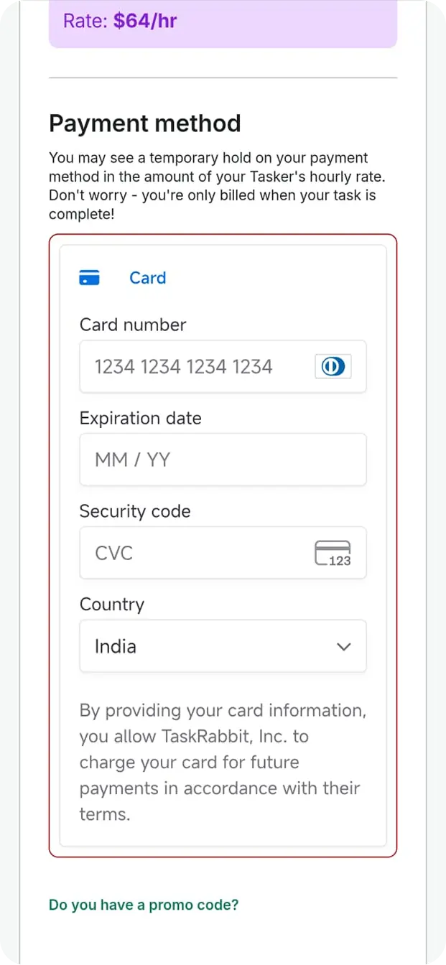Viewport: 446px width, 965px height.
Task: Click the temporary hold notice text
Action: 213,186
